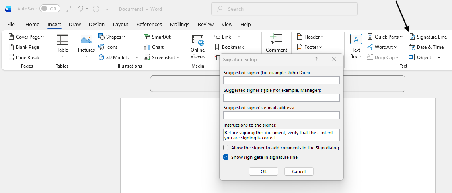Open the Text Box gallery
This screenshot has height=193, width=452.
[x=356, y=46]
